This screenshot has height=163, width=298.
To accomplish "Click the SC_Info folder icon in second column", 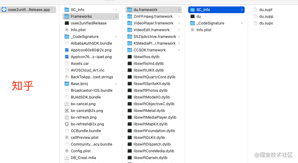I will coord(67,10).
